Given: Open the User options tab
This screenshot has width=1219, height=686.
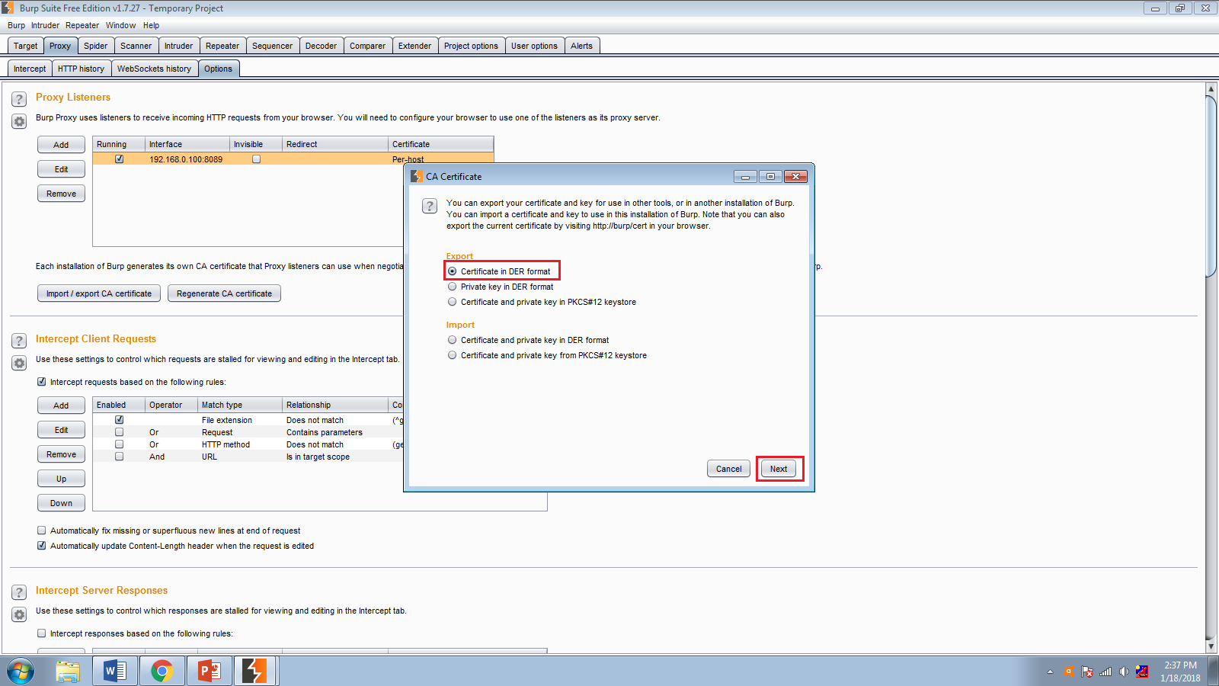Looking at the screenshot, I should coord(534,46).
